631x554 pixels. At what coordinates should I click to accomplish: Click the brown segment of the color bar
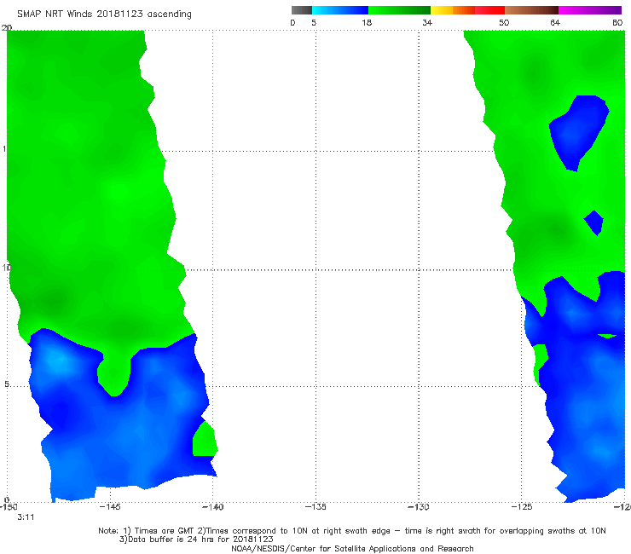point(531,10)
